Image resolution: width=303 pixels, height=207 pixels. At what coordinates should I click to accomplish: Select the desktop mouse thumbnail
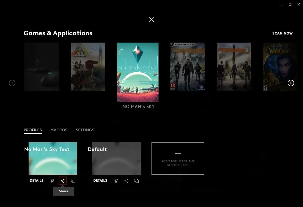[42, 67]
